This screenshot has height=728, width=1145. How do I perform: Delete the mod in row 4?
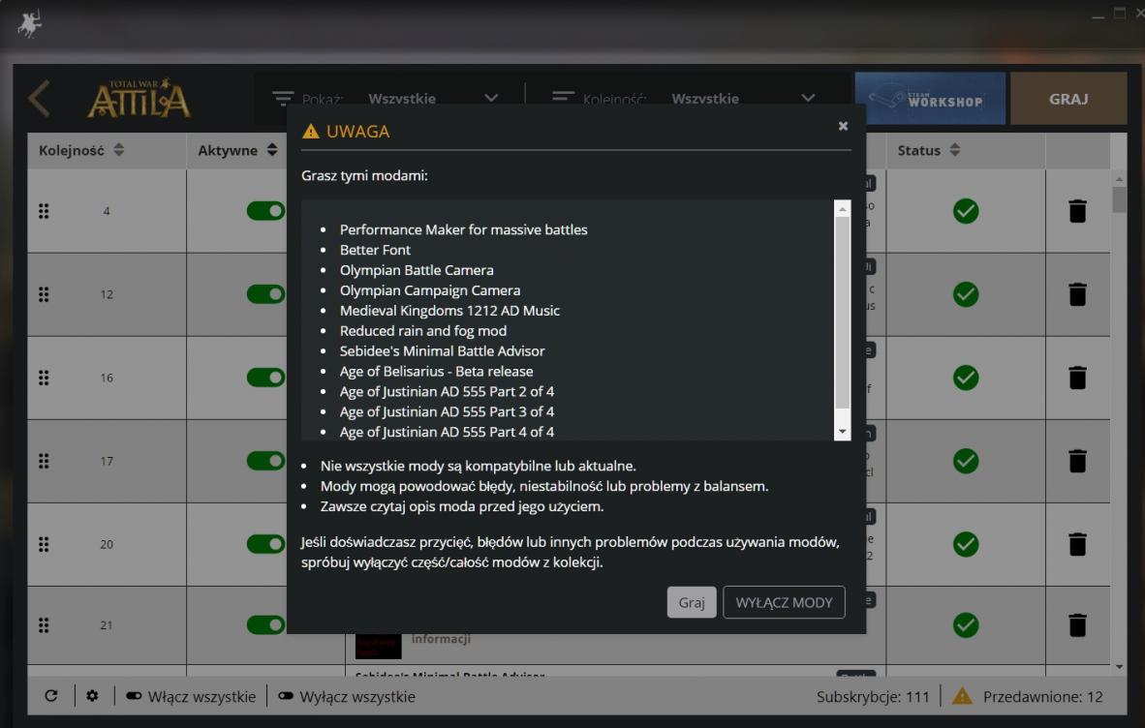[x=1077, y=211]
